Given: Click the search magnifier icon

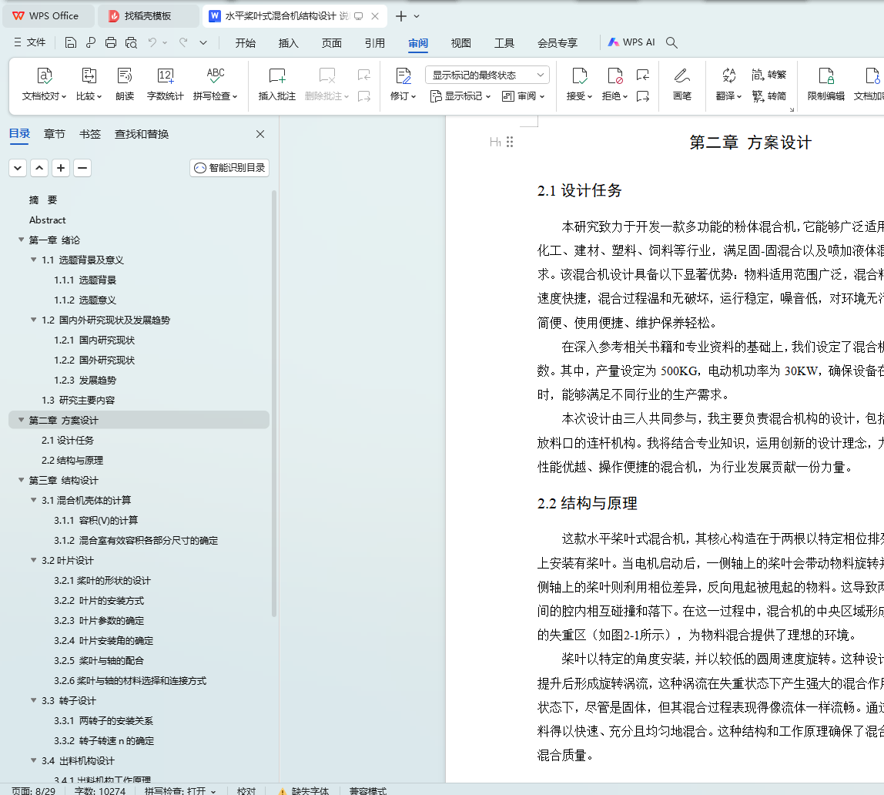Looking at the screenshot, I should click(x=671, y=42).
